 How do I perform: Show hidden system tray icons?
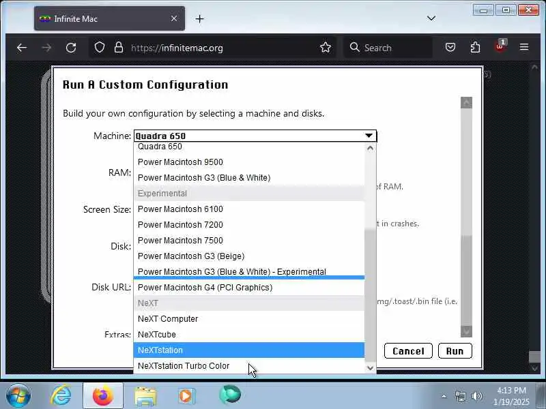coord(444,396)
